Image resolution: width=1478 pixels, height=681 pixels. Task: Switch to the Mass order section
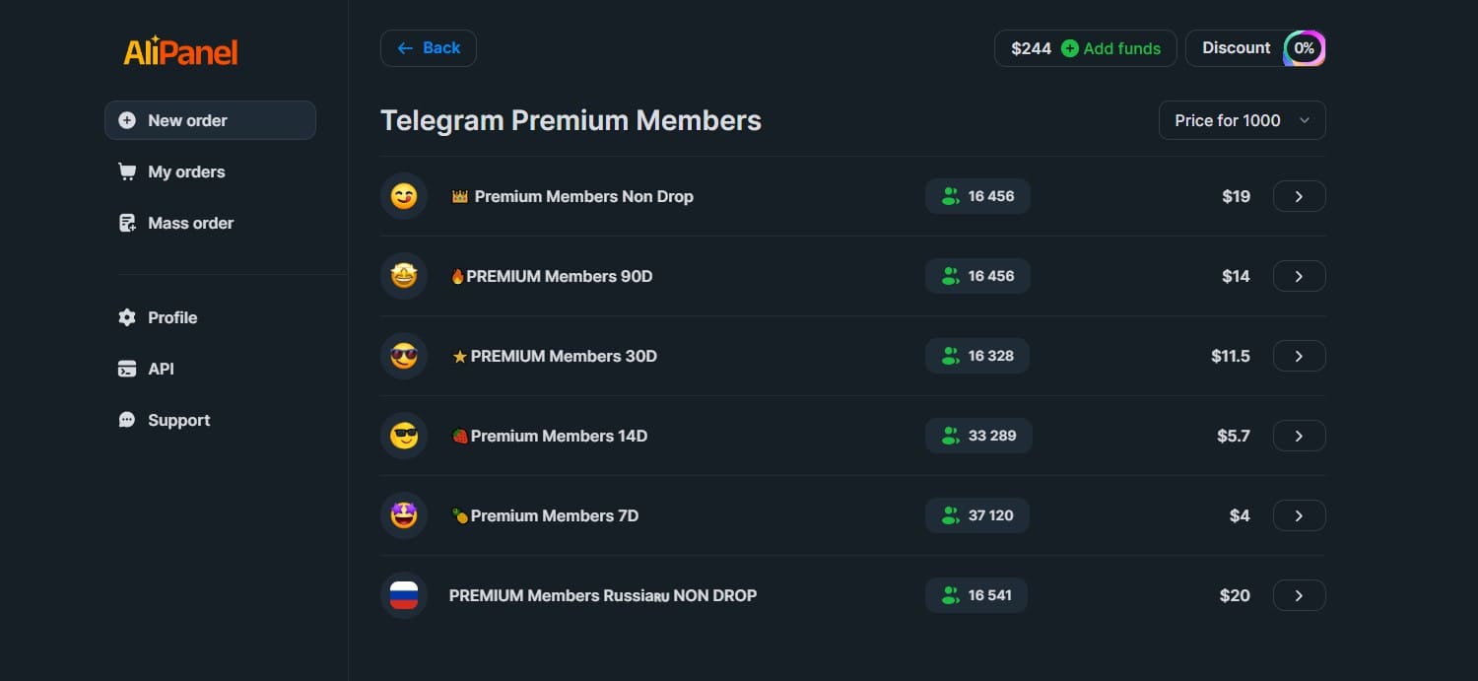pos(190,223)
